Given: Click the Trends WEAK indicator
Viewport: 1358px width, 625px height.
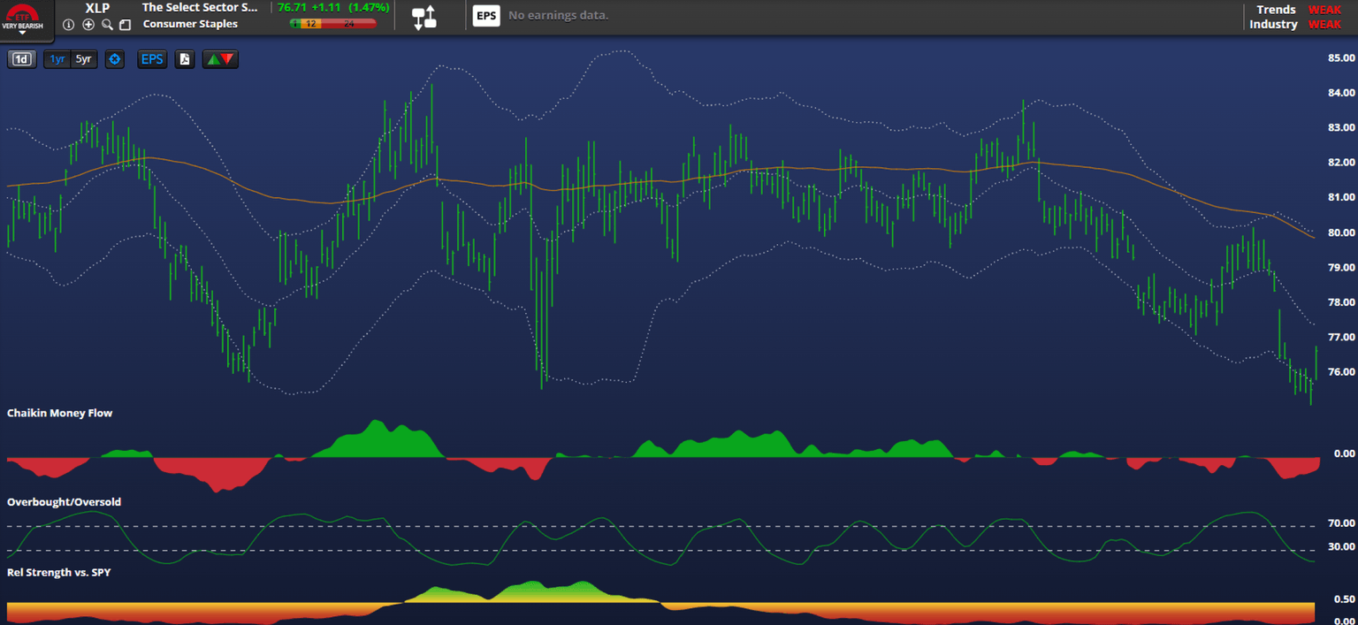Looking at the screenshot, I should [1324, 10].
